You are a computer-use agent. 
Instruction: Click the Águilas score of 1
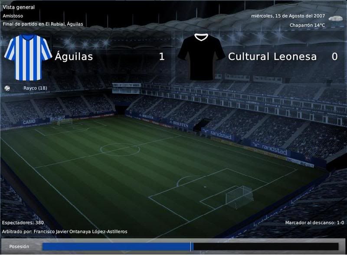pyautogui.click(x=162, y=57)
